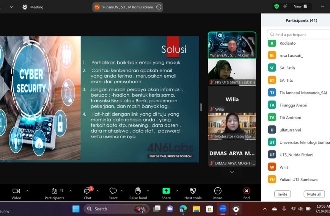330x216 pixels.
Task: Click the red End meeting icon
Action: click(x=247, y=191)
